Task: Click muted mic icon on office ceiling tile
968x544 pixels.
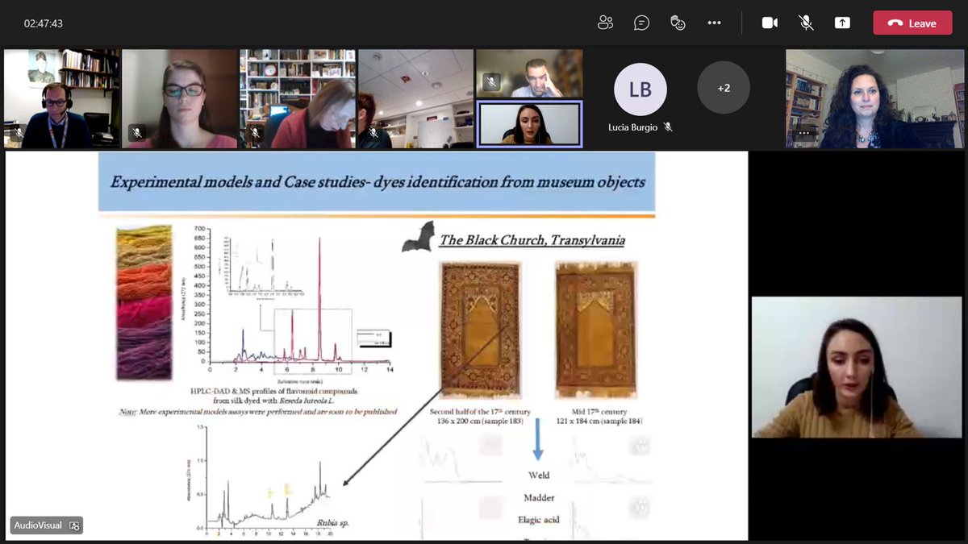Action: (x=373, y=133)
